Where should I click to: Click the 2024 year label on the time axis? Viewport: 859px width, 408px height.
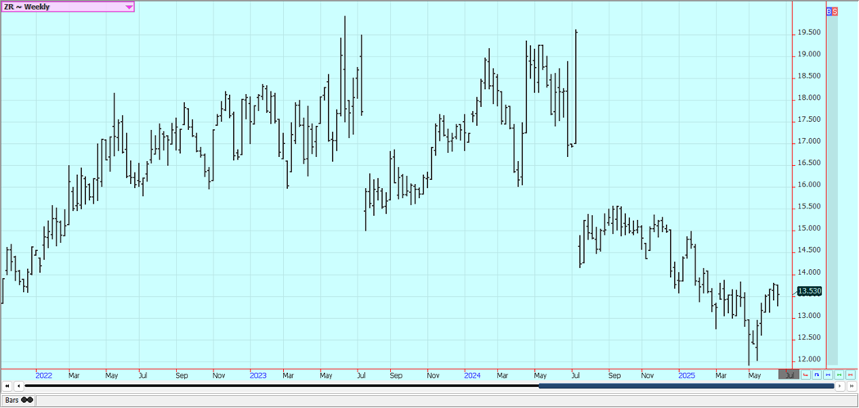pyautogui.click(x=472, y=375)
